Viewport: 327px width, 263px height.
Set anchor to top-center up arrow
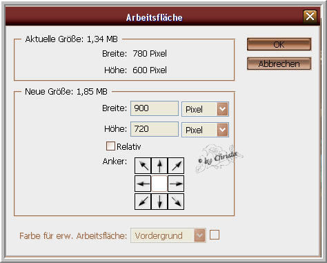tap(159, 166)
